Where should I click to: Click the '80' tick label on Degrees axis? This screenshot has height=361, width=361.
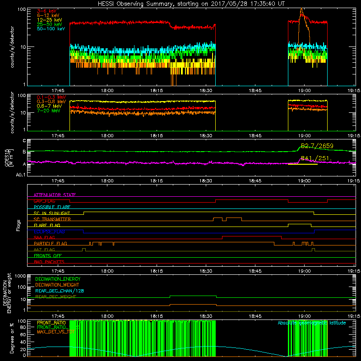23,327
